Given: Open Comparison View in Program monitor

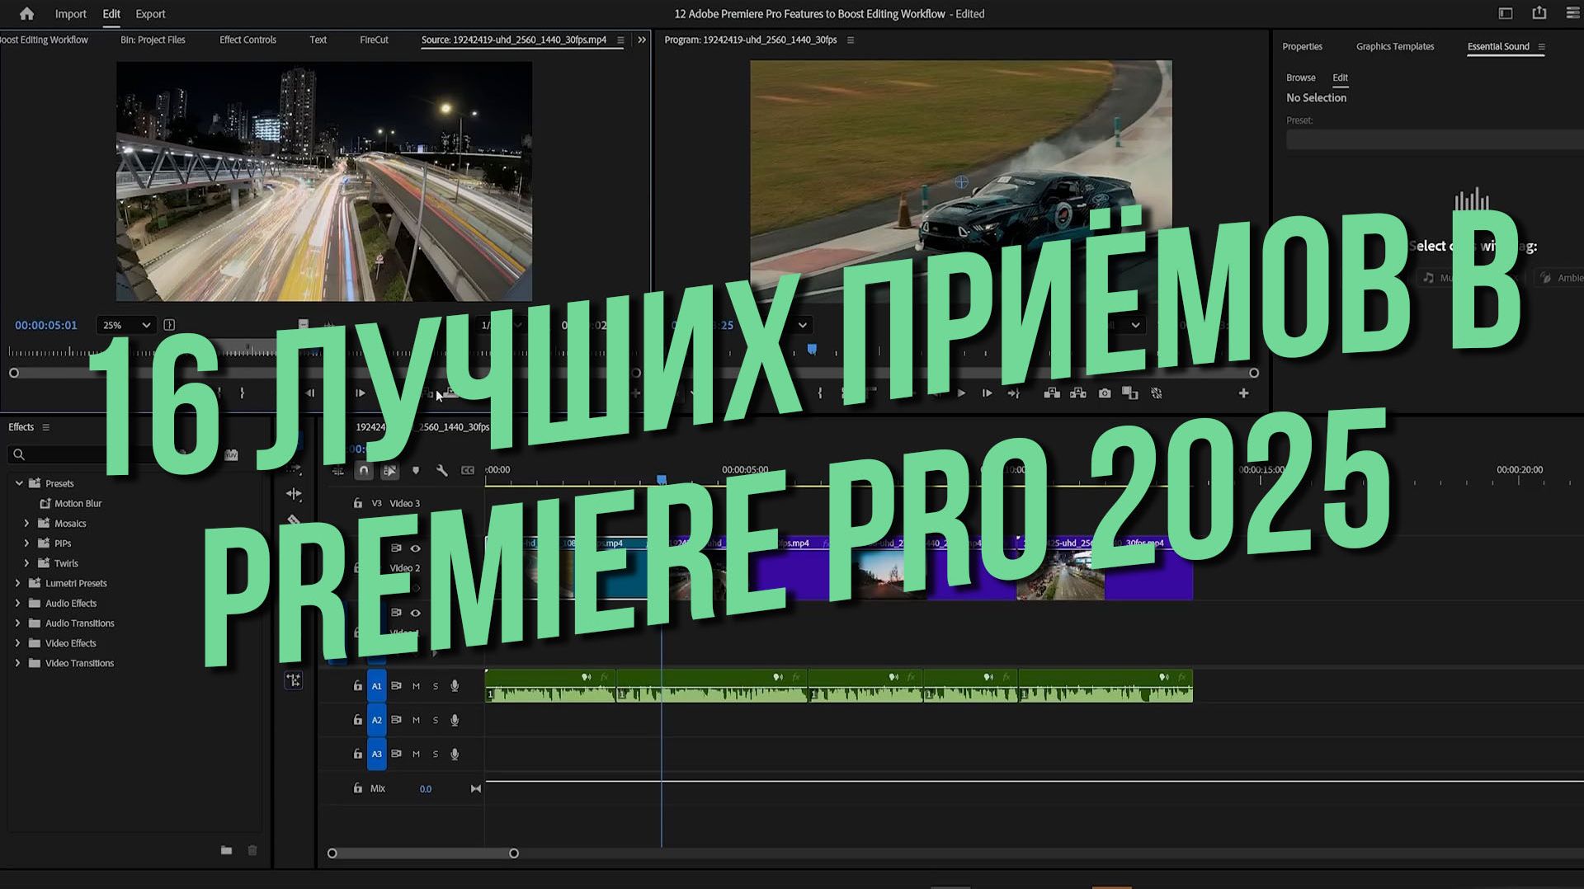Looking at the screenshot, I should [x=1130, y=393].
